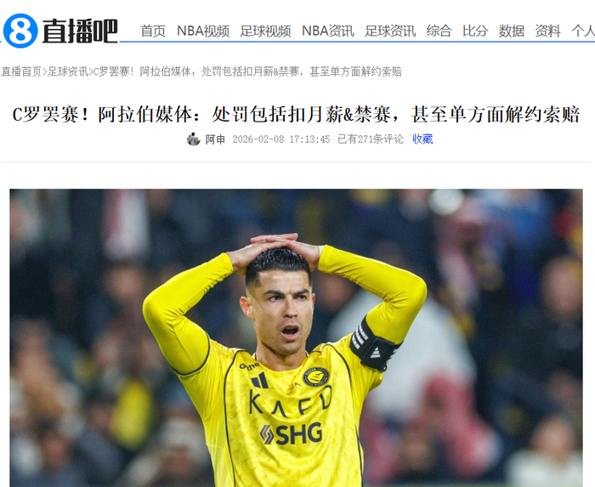Select NBA资讯 in navigation bar
The height and width of the screenshot is (487, 595).
tap(328, 31)
